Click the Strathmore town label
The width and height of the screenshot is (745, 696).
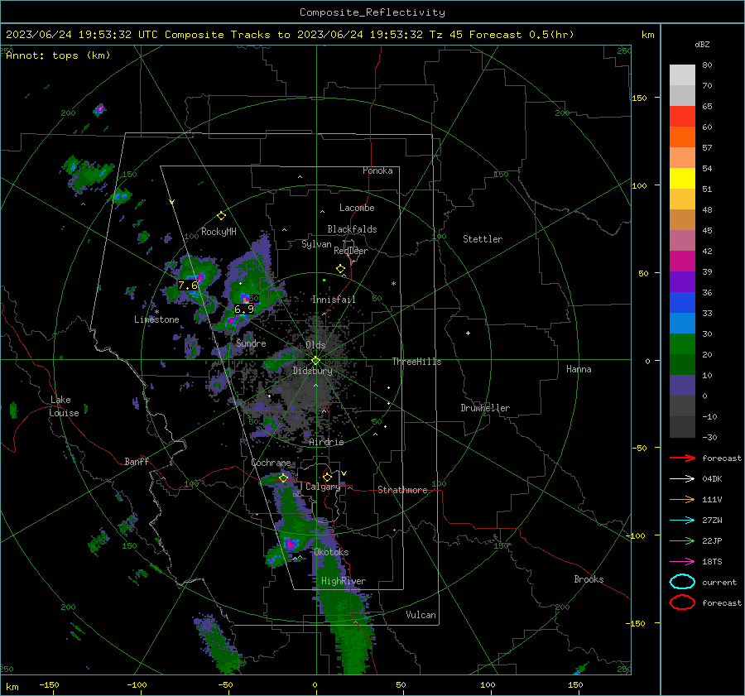tap(402, 490)
